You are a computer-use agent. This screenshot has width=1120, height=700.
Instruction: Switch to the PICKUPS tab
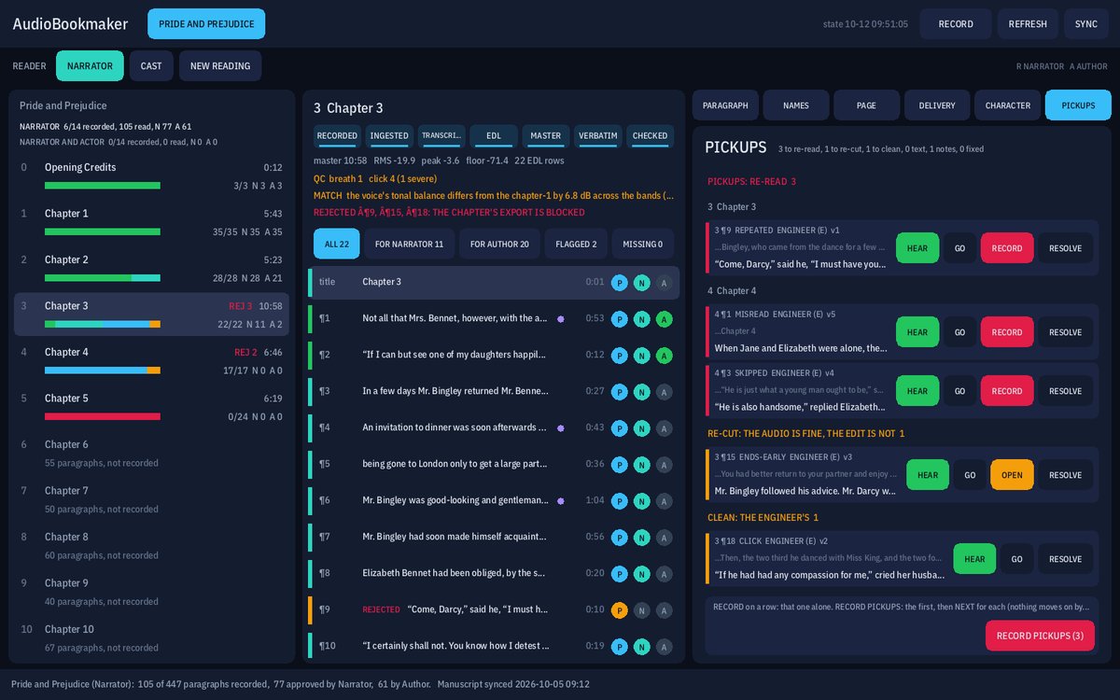[x=1078, y=105]
